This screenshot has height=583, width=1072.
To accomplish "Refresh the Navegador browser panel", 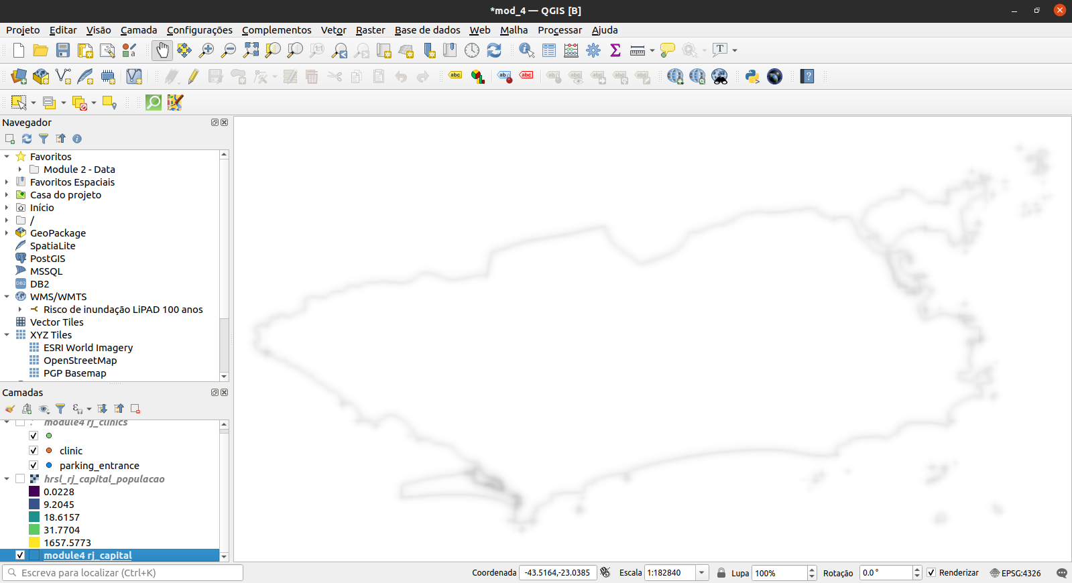I will pyautogui.click(x=27, y=139).
